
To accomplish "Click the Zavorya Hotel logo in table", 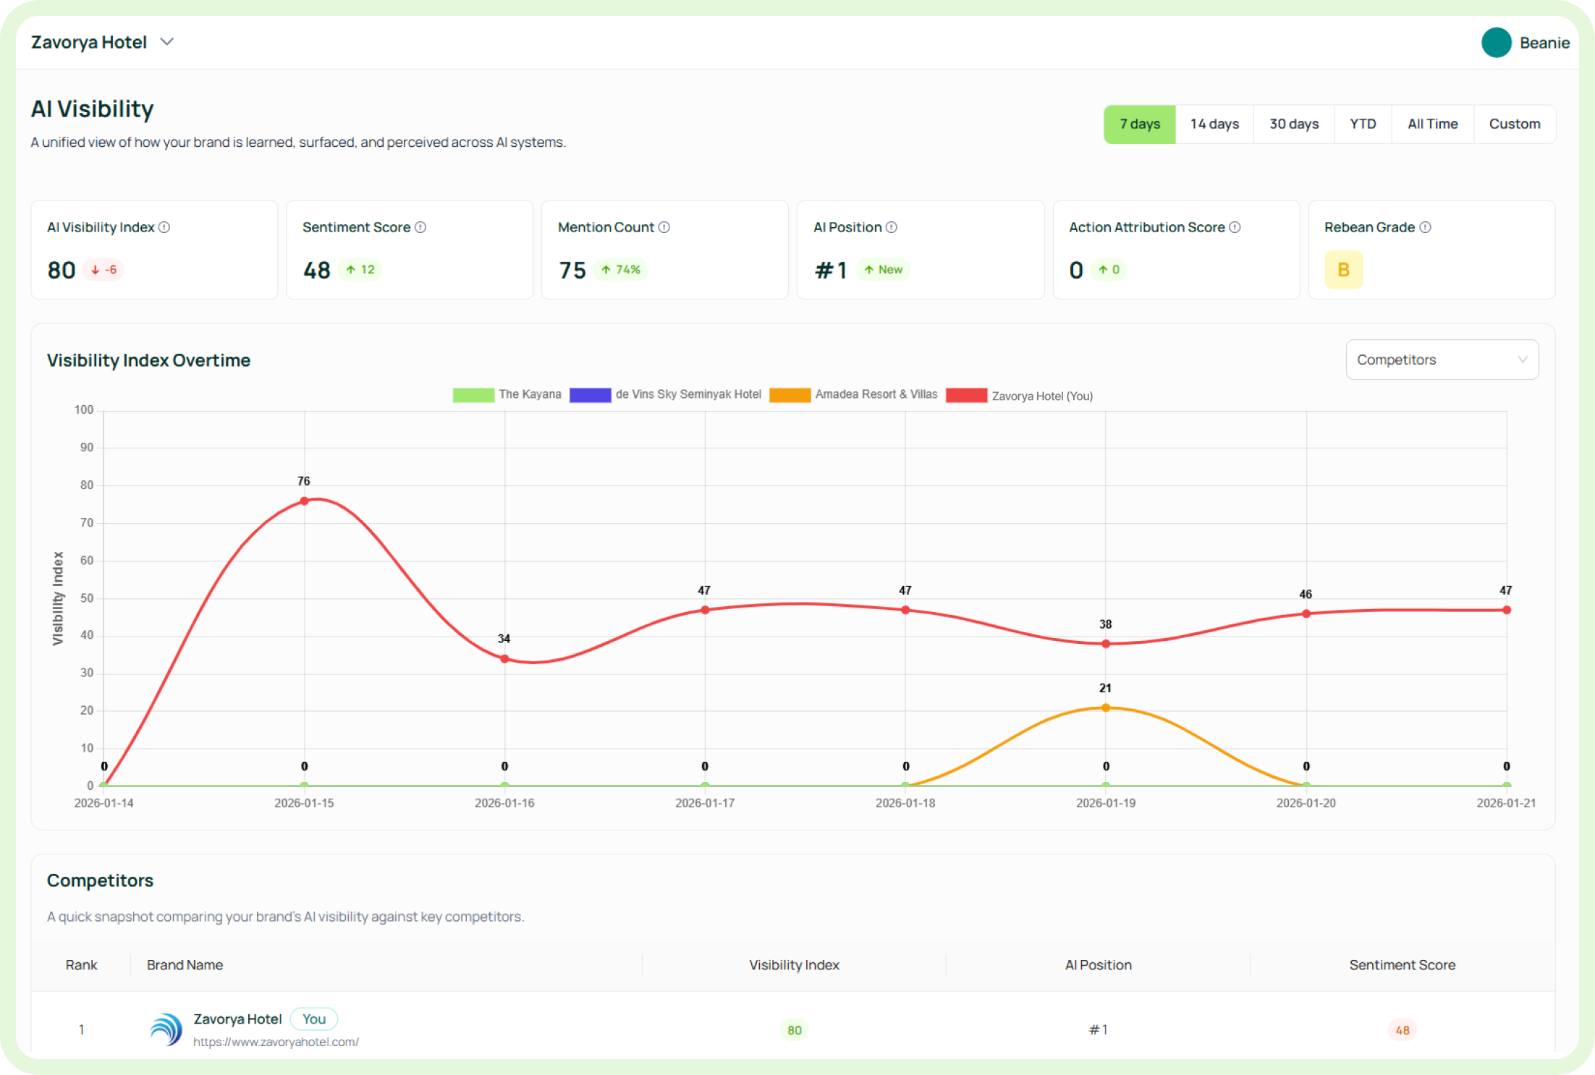I will pos(166,1029).
